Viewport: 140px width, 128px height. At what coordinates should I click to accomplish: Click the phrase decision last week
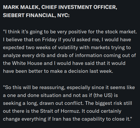click(x=90, y=71)
